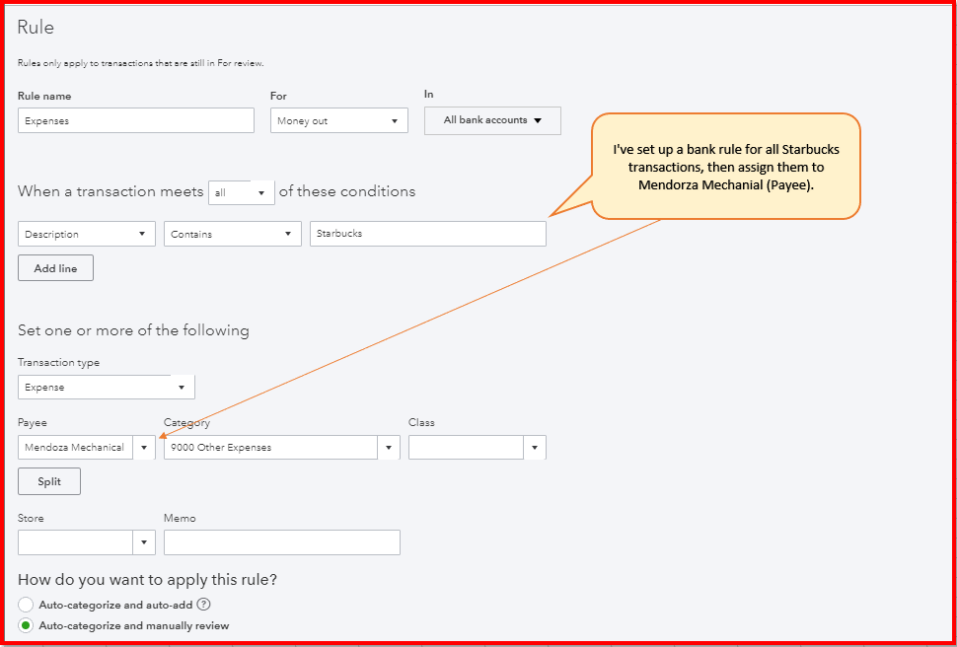Click the Memo input field
This screenshot has width=957, height=647.
point(281,542)
